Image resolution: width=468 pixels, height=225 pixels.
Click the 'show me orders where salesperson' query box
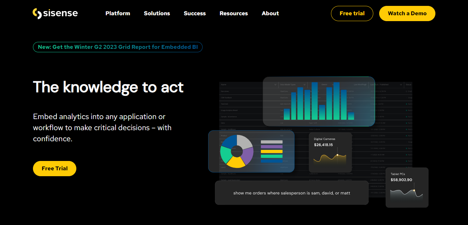pyautogui.click(x=292, y=193)
